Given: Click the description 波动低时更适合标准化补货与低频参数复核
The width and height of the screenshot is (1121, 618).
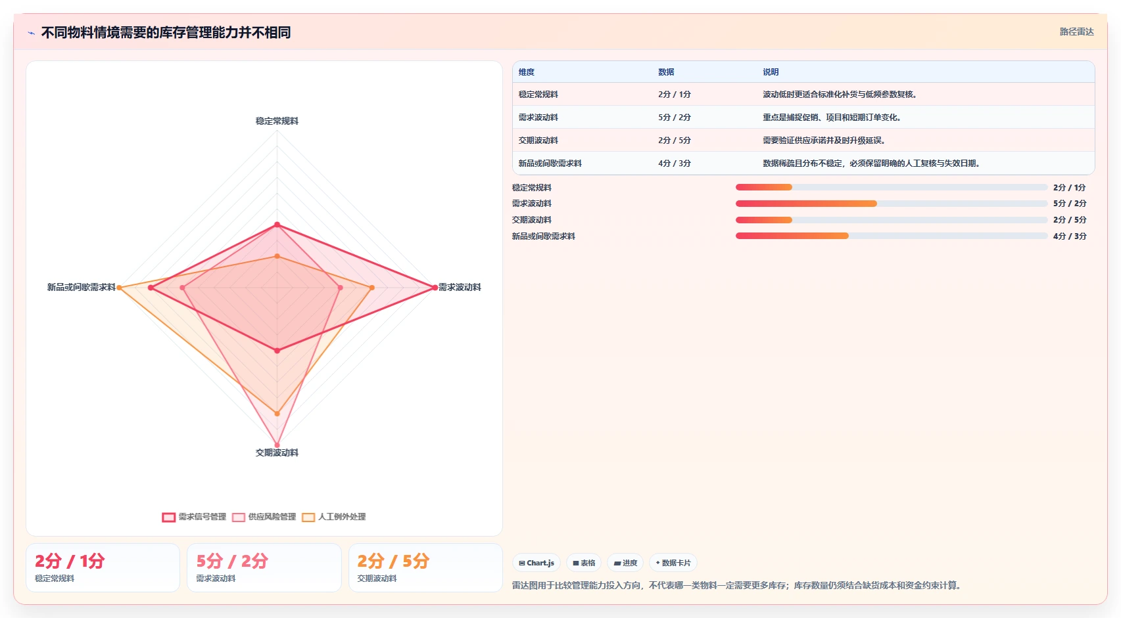Looking at the screenshot, I should tap(840, 95).
